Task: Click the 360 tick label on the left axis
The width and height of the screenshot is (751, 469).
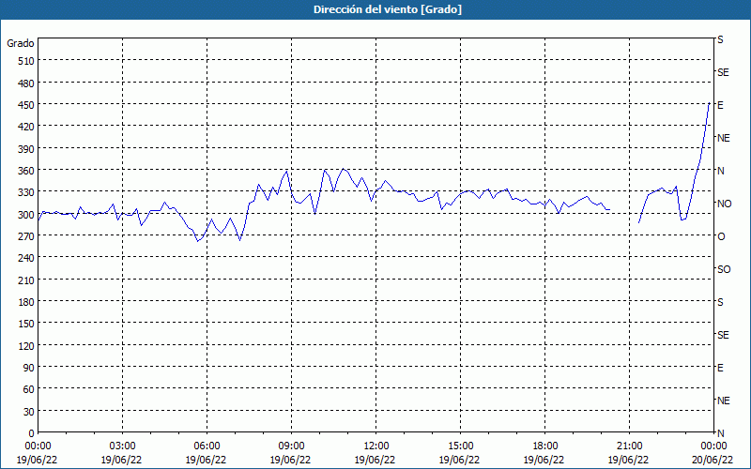Action: [x=26, y=171]
